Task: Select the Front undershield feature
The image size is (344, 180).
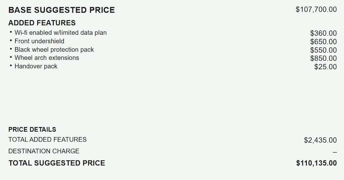Action: [39, 41]
